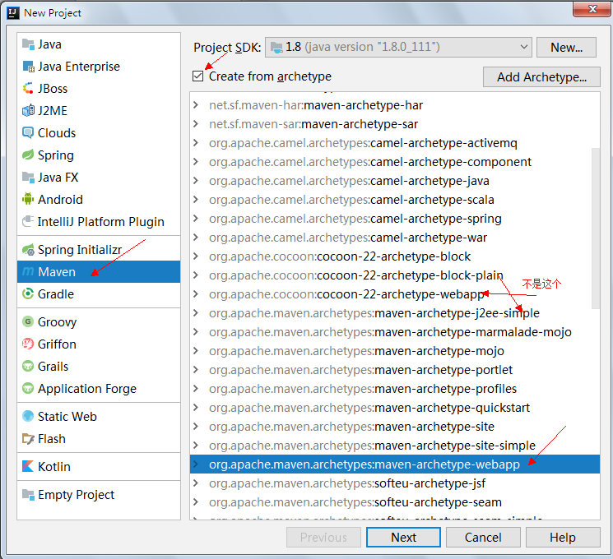
Task: Select maven-archetype-portlet row
Action: coord(395,370)
